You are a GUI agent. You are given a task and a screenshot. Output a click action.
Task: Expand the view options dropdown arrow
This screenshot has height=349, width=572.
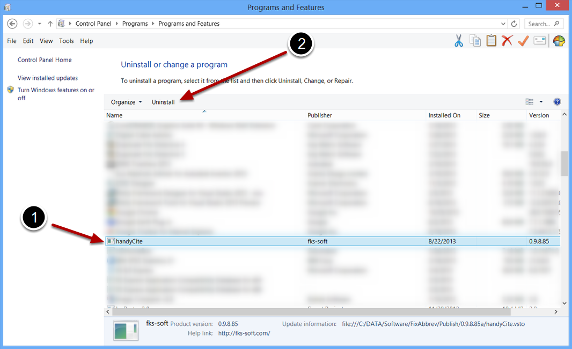pyautogui.click(x=541, y=102)
